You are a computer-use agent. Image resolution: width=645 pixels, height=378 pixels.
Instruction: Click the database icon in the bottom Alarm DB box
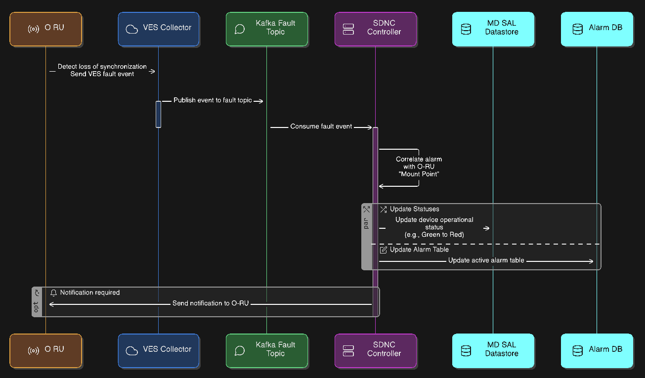pyautogui.click(x=577, y=351)
